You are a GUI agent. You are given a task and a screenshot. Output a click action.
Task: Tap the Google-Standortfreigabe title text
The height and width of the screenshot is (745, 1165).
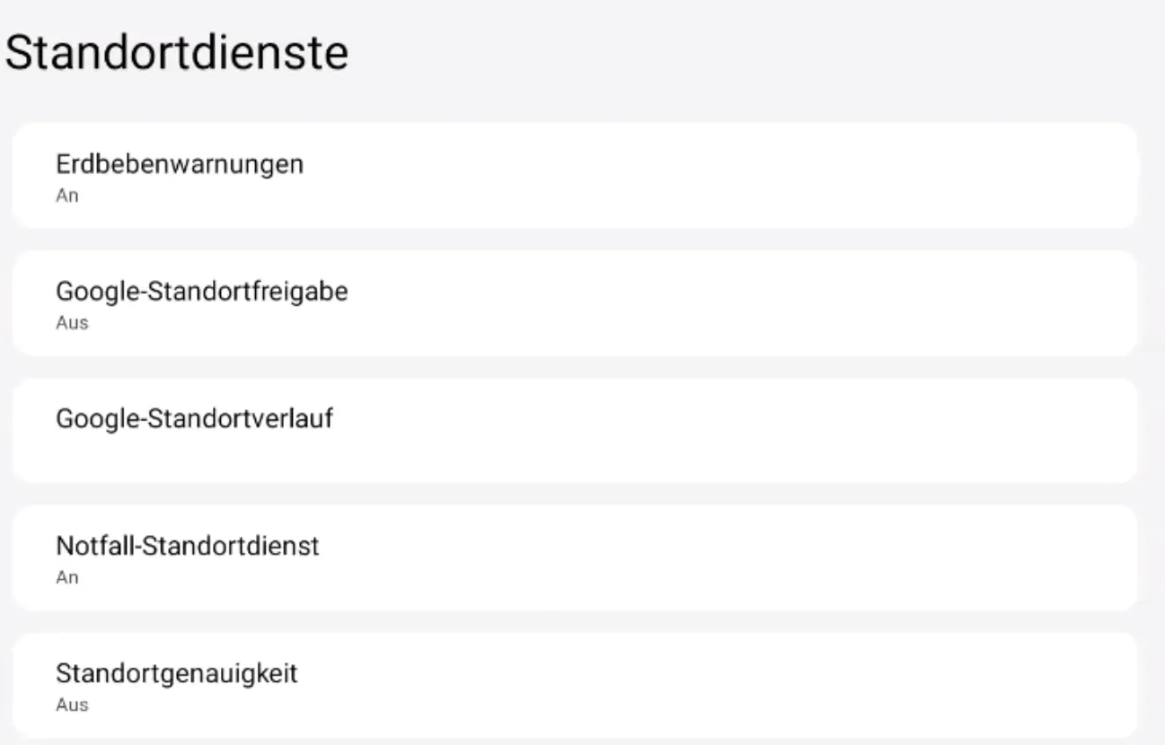coord(202,293)
